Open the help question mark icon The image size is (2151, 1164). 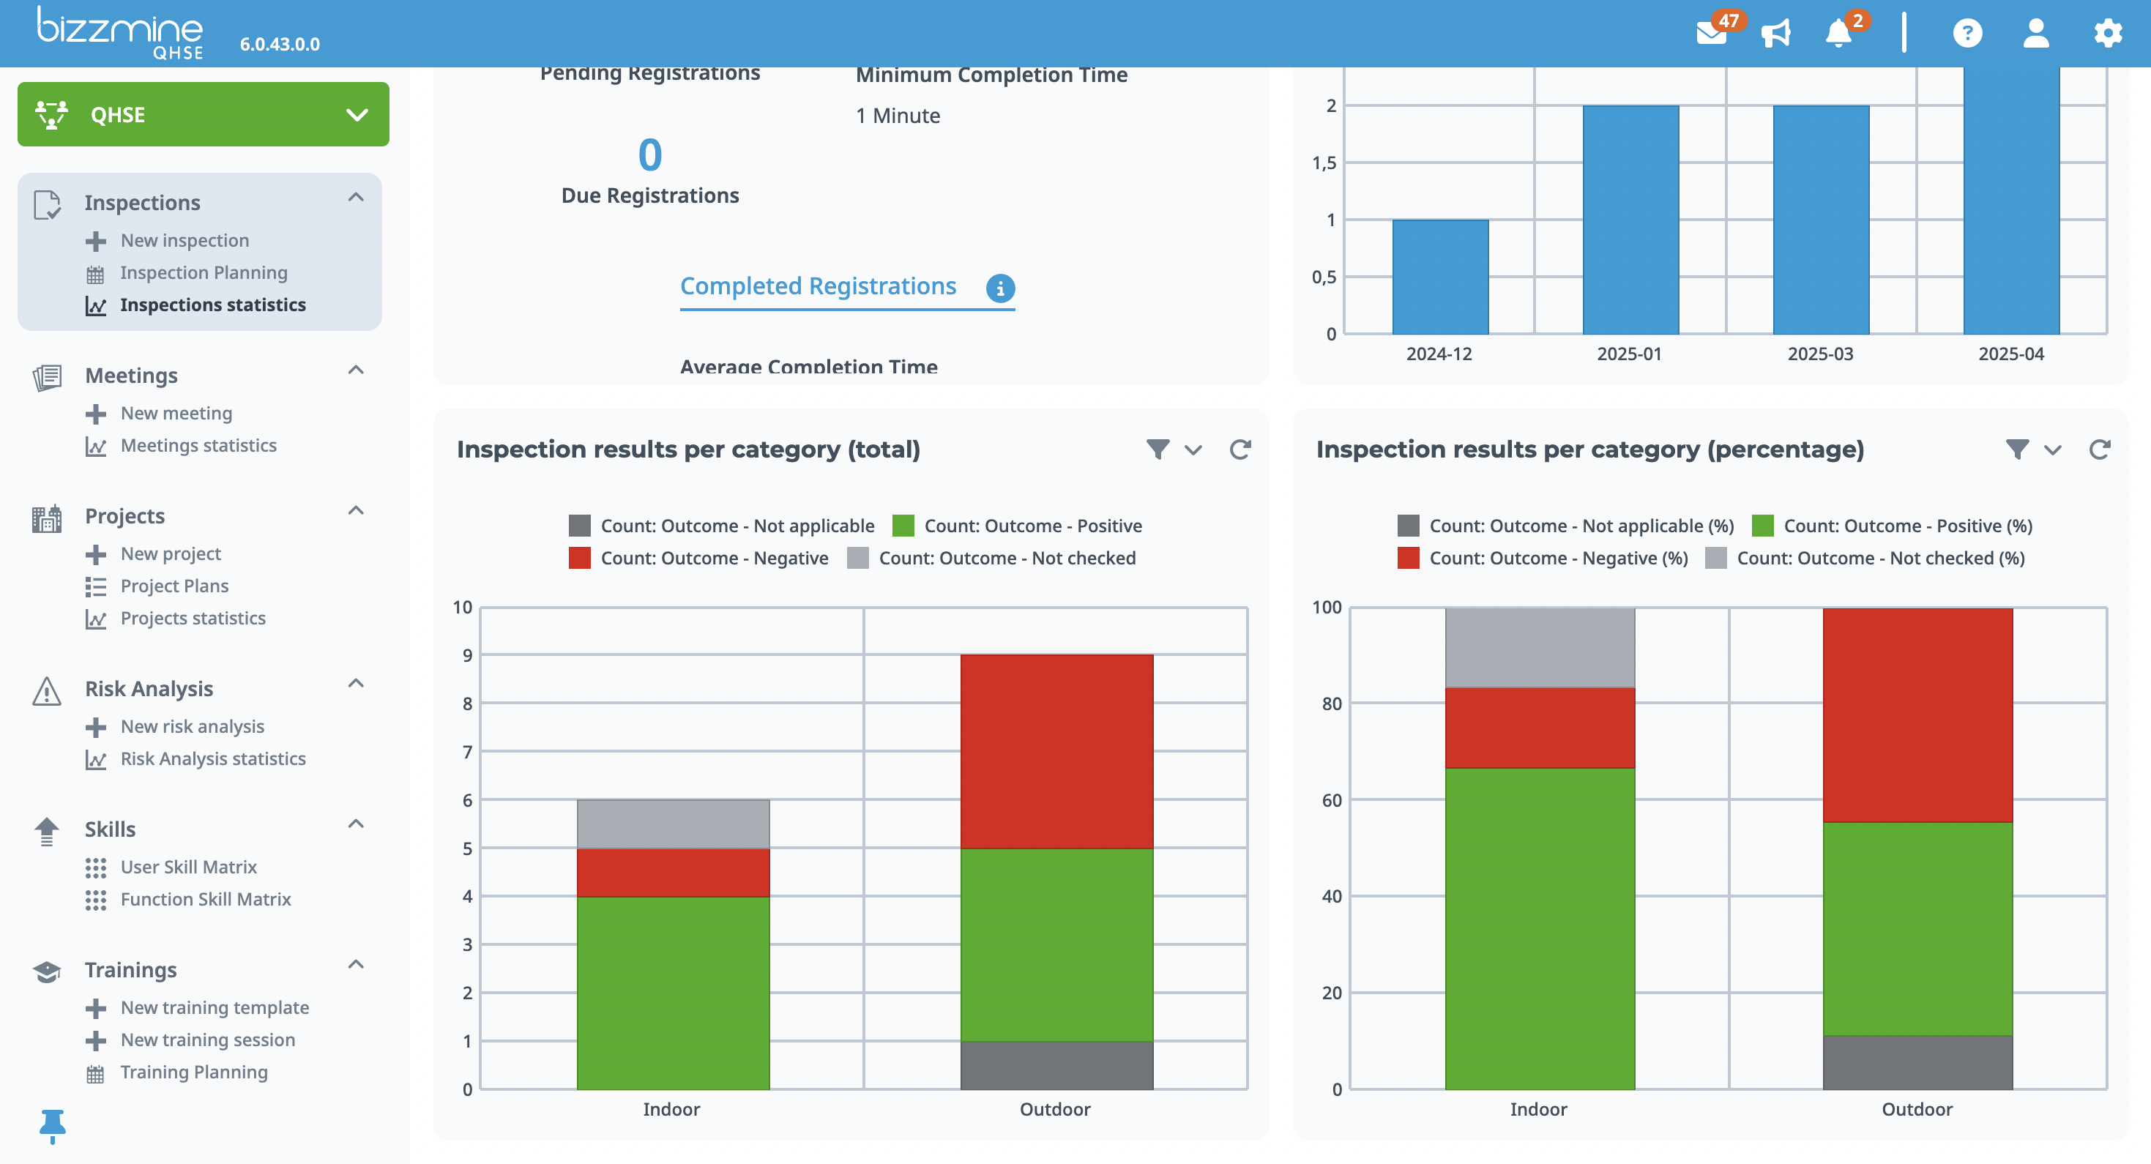pyautogui.click(x=1967, y=34)
